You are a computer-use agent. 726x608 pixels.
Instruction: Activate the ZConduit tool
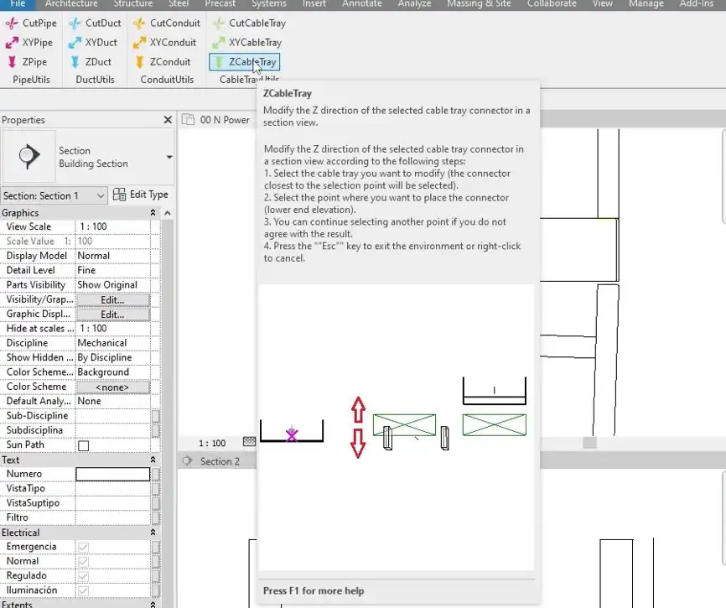tap(162, 62)
